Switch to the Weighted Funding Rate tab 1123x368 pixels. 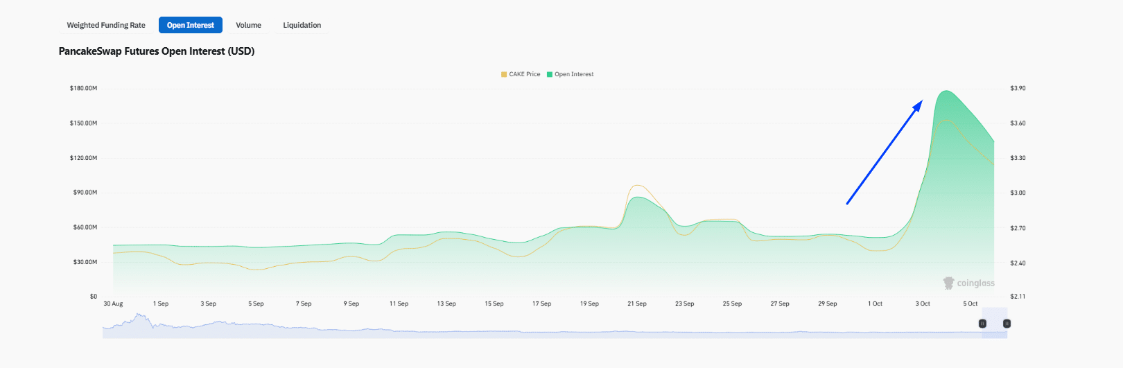tap(106, 26)
